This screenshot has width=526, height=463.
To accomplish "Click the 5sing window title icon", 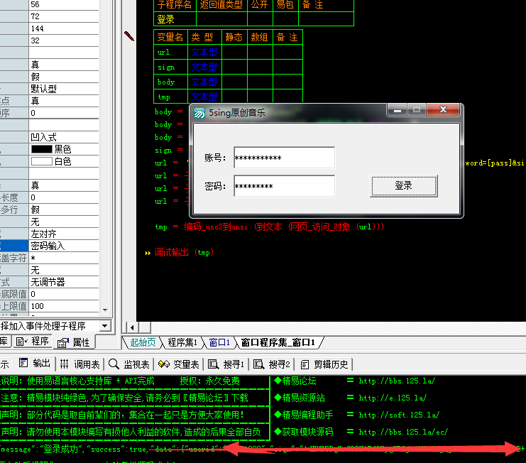I will 199,113.
